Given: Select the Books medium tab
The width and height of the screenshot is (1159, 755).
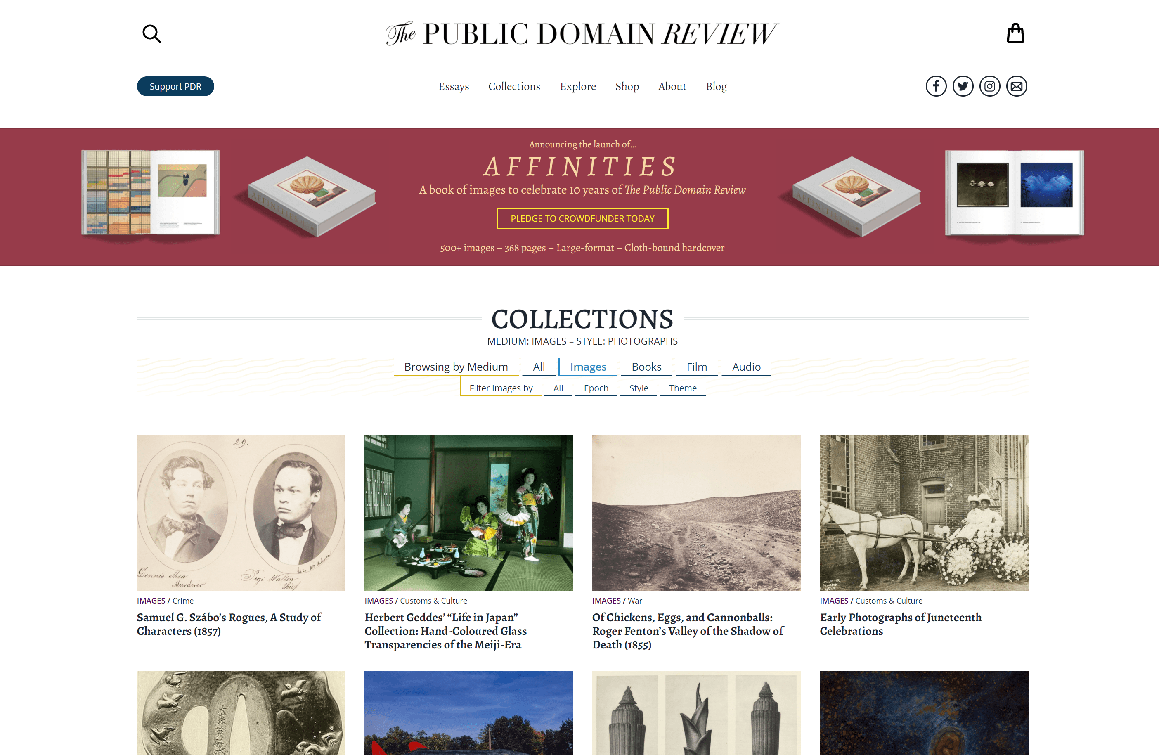Looking at the screenshot, I should [646, 367].
